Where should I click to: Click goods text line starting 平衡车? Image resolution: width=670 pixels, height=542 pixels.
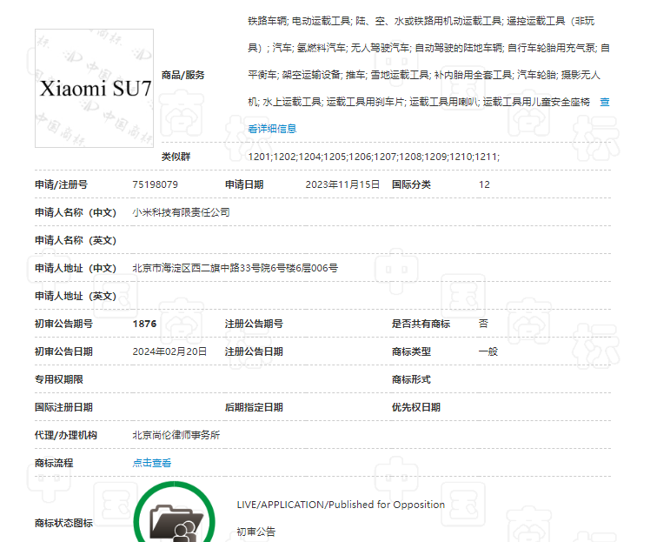[424, 76]
